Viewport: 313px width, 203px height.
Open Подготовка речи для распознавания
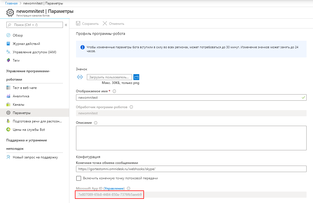click(x=35, y=121)
